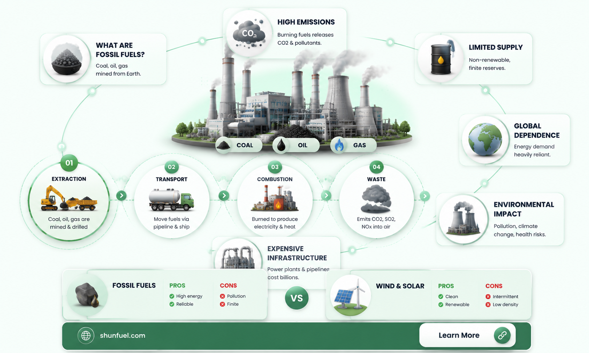The height and width of the screenshot is (353, 589).
Task: Click the coal pile icon in COAL pill
Action: (224, 145)
